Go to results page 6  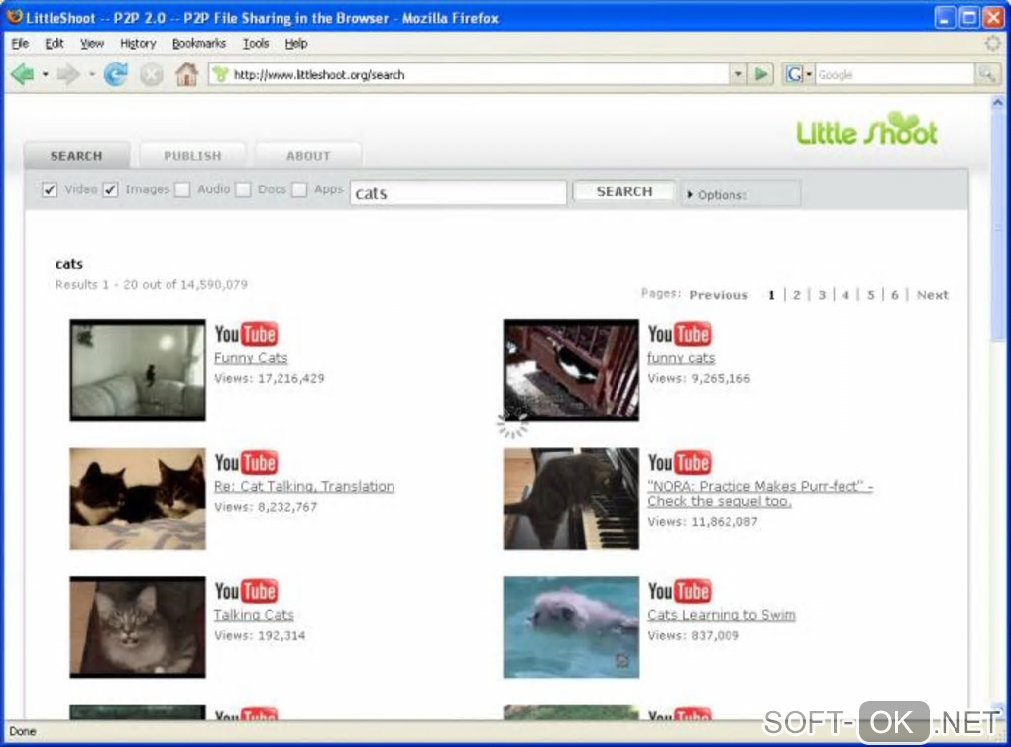coord(894,295)
